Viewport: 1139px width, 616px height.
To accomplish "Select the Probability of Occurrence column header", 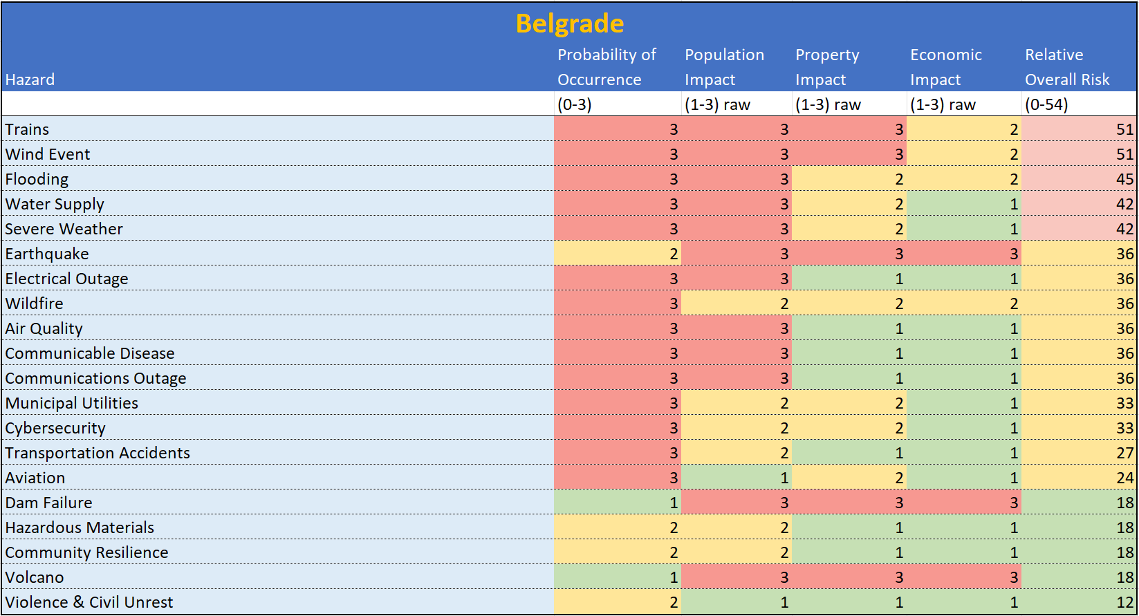I will (x=606, y=67).
